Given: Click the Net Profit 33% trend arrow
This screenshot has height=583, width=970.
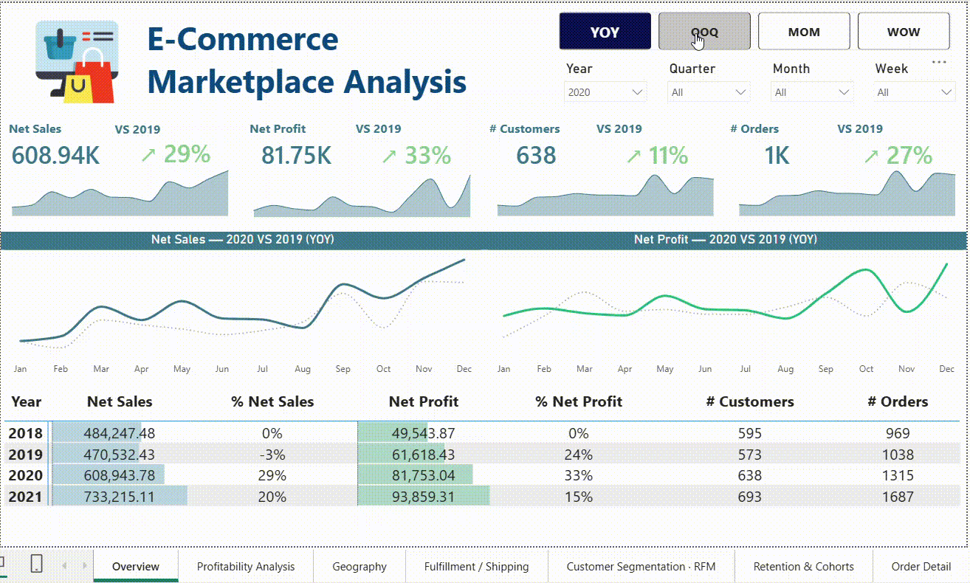Looking at the screenshot, I should tap(389, 156).
